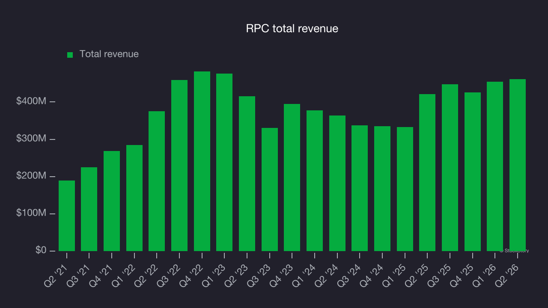This screenshot has height=308, width=548.
Task: Select the Q2 '24 revenue bar
Action: tap(337, 183)
